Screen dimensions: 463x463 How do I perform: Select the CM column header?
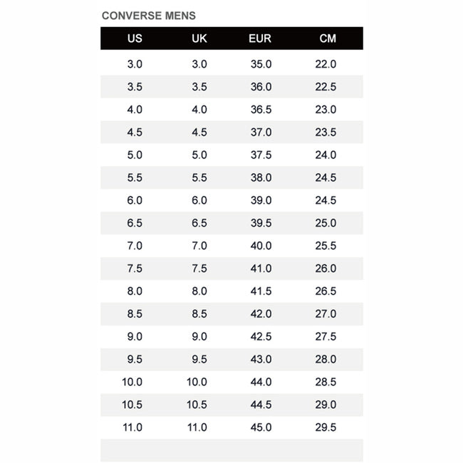328,38
